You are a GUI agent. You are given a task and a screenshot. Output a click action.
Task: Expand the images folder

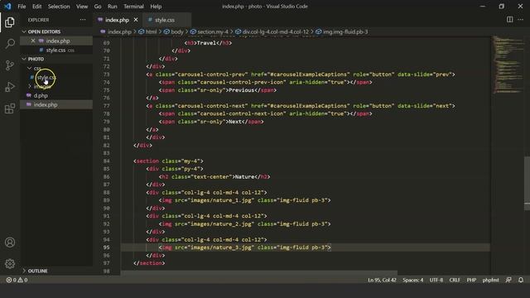[30, 86]
